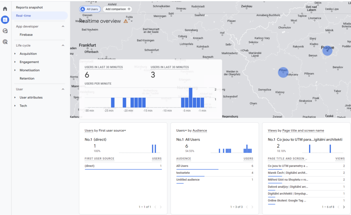Open the Home icon in left rail
Image resolution: width=351 pixels, height=215 pixels.
[5, 9]
